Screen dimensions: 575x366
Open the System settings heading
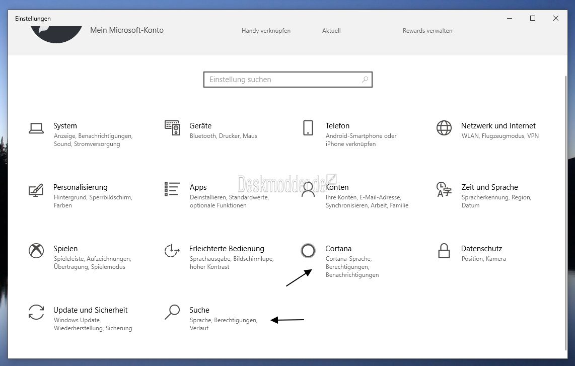coord(65,126)
